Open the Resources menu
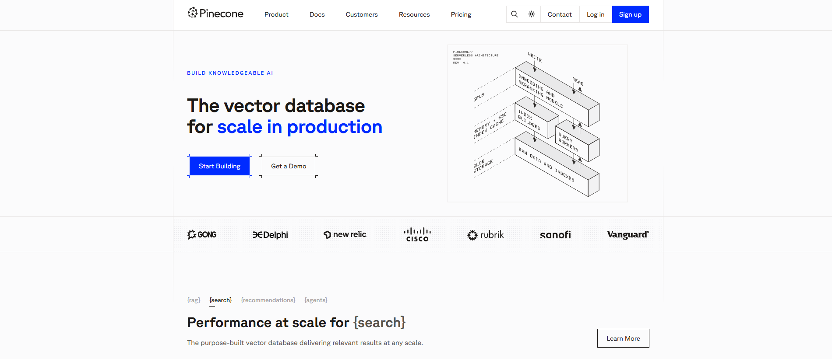 coord(414,14)
